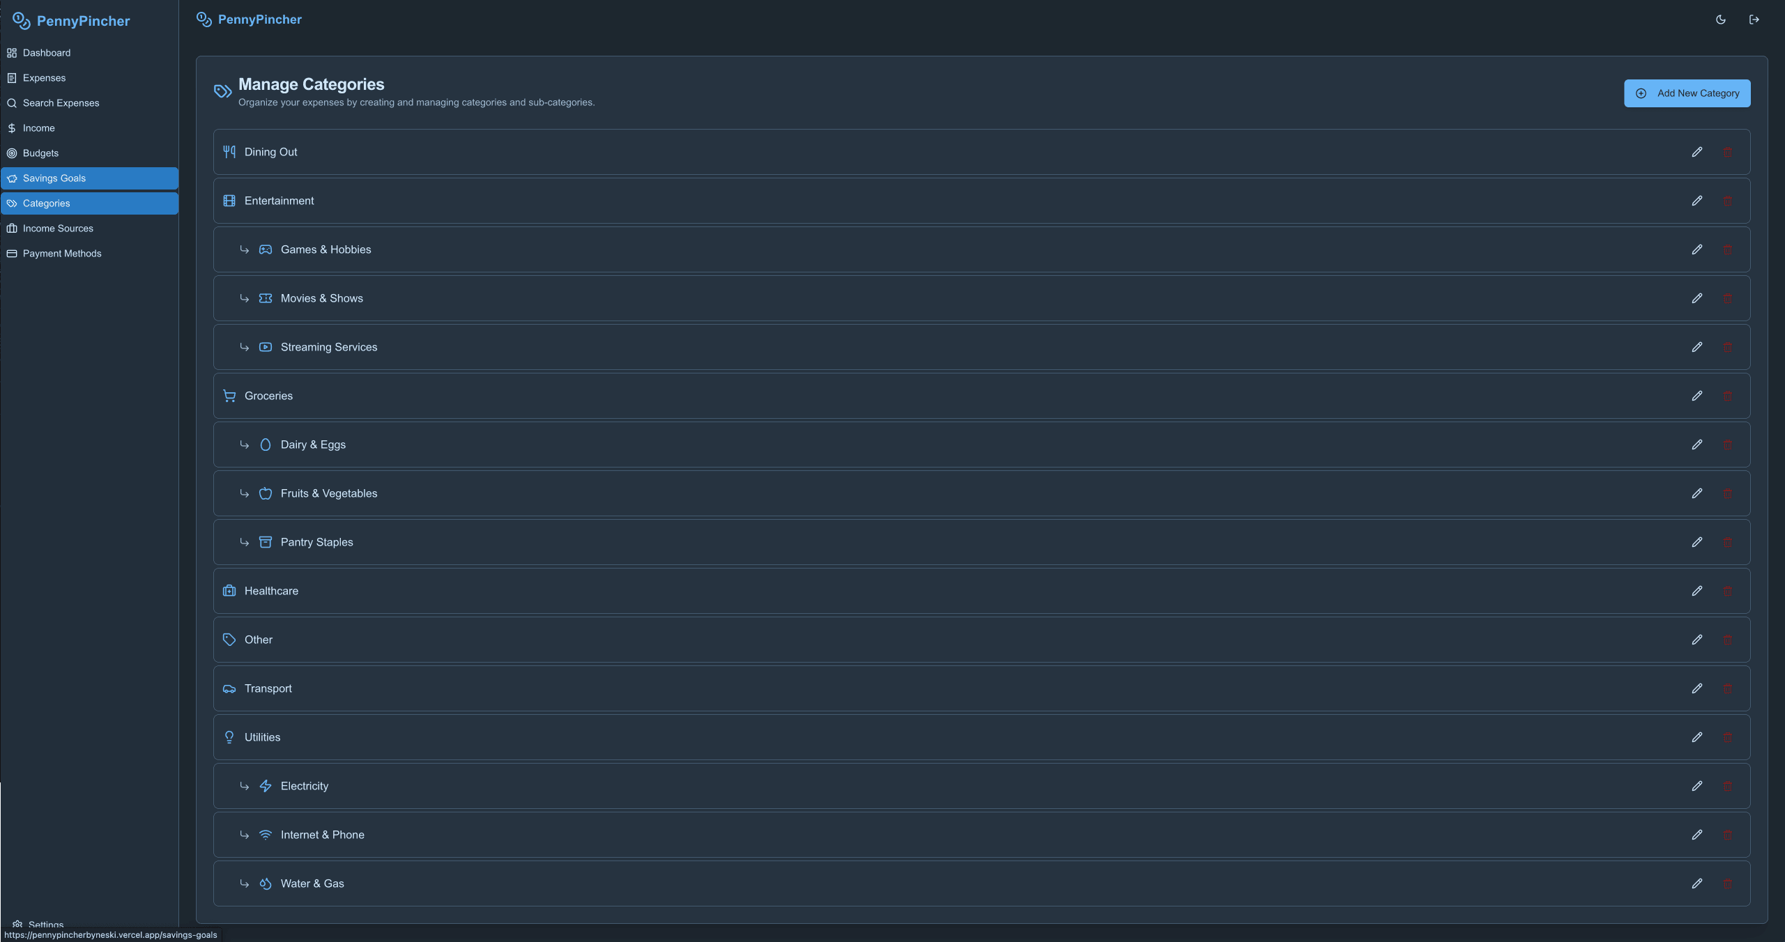1785x942 pixels.
Task: Edit the Healthcare category
Action: point(1696,591)
